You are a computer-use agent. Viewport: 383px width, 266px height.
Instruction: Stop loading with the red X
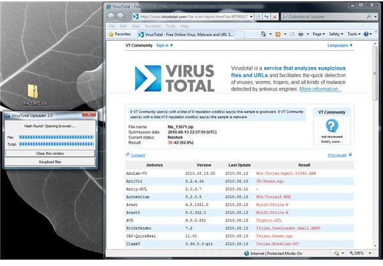[274, 17]
